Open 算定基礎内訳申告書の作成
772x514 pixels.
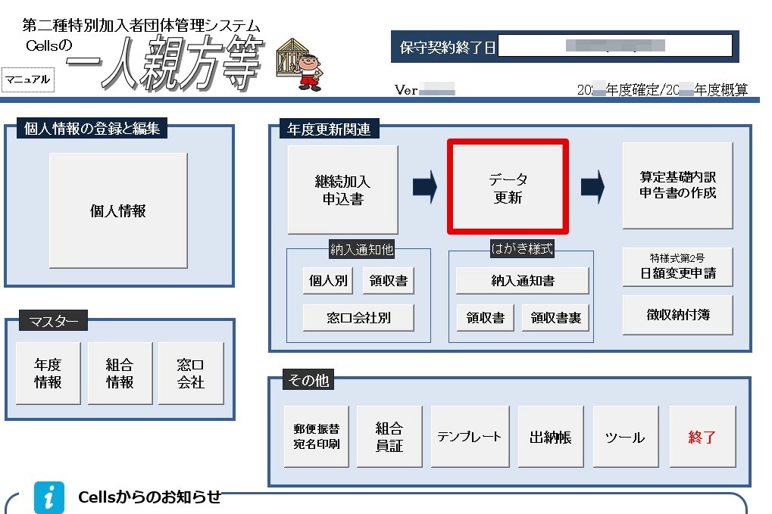(677, 186)
